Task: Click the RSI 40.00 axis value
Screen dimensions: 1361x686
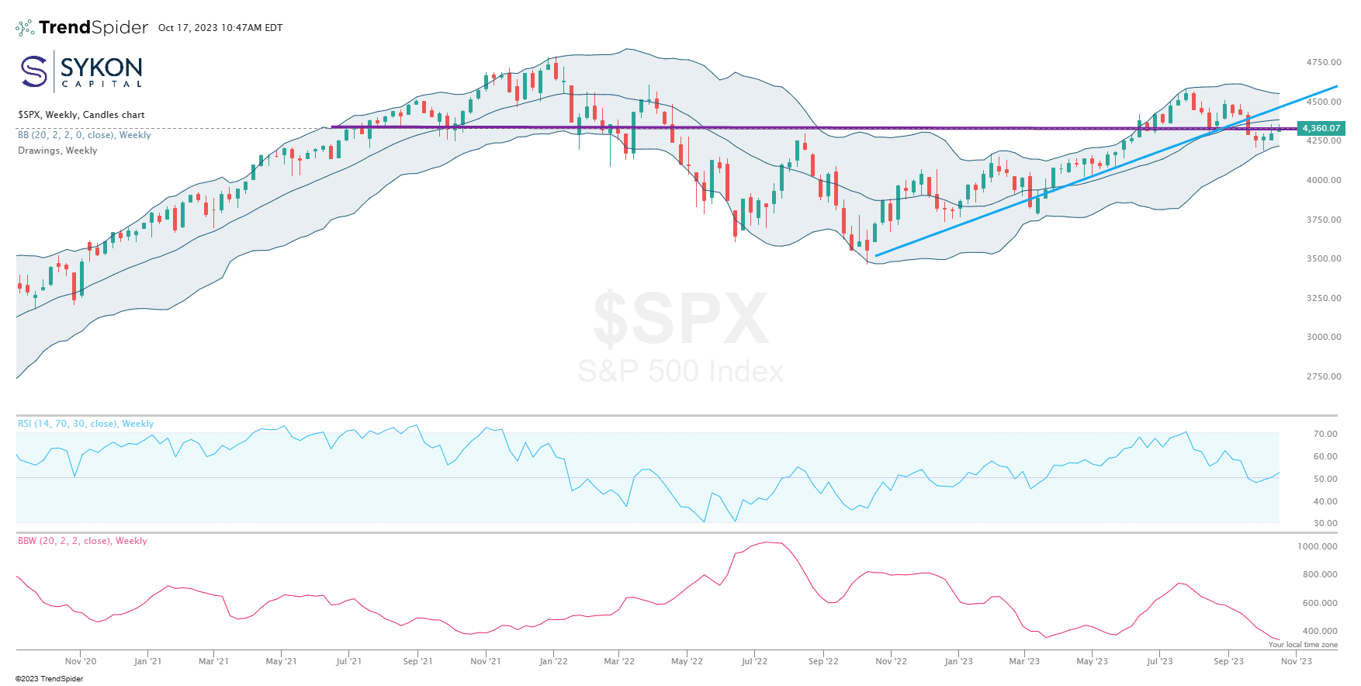Action: (1325, 501)
